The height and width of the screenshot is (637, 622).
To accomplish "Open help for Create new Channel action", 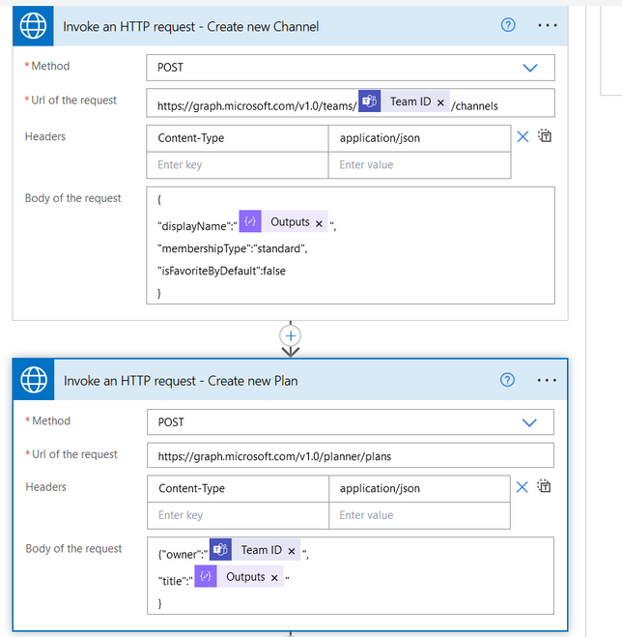I will coord(508,26).
